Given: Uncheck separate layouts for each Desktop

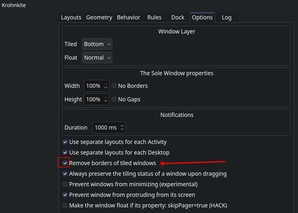Looking at the screenshot, I should coord(65,152).
